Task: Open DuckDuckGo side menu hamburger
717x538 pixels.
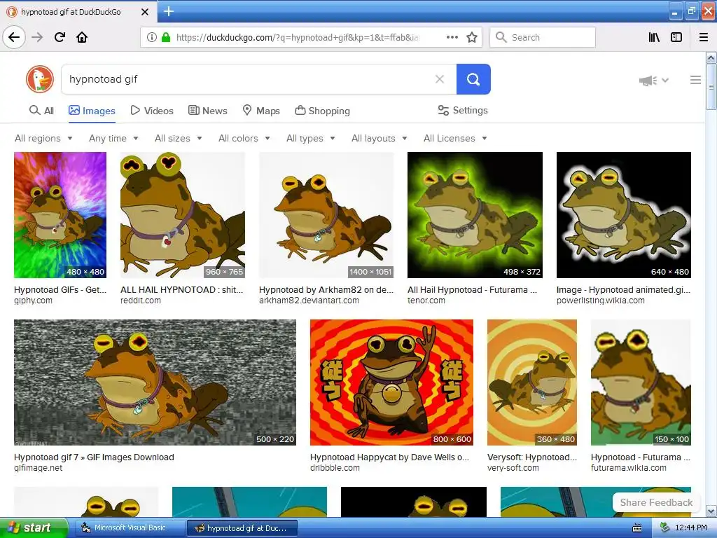Action: (x=695, y=80)
